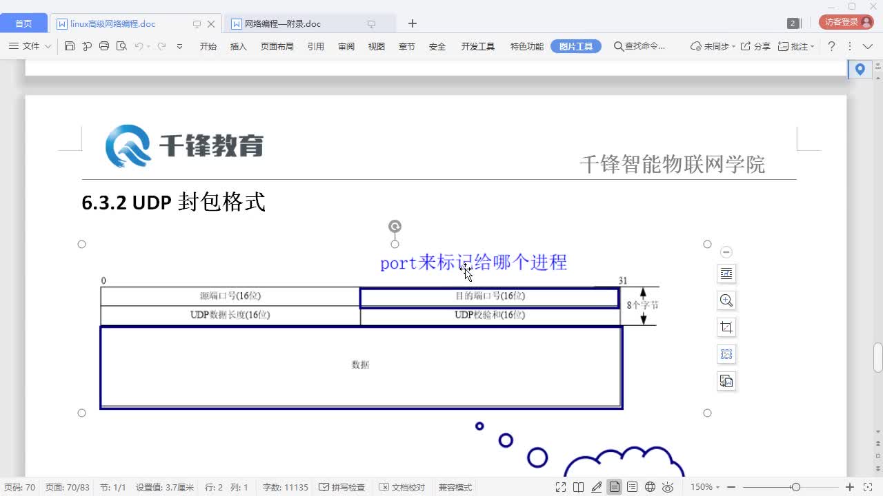Select the 图片工具 tab
The height and width of the screenshot is (496, 883).
pyautogui.click(x=576, y=46)
